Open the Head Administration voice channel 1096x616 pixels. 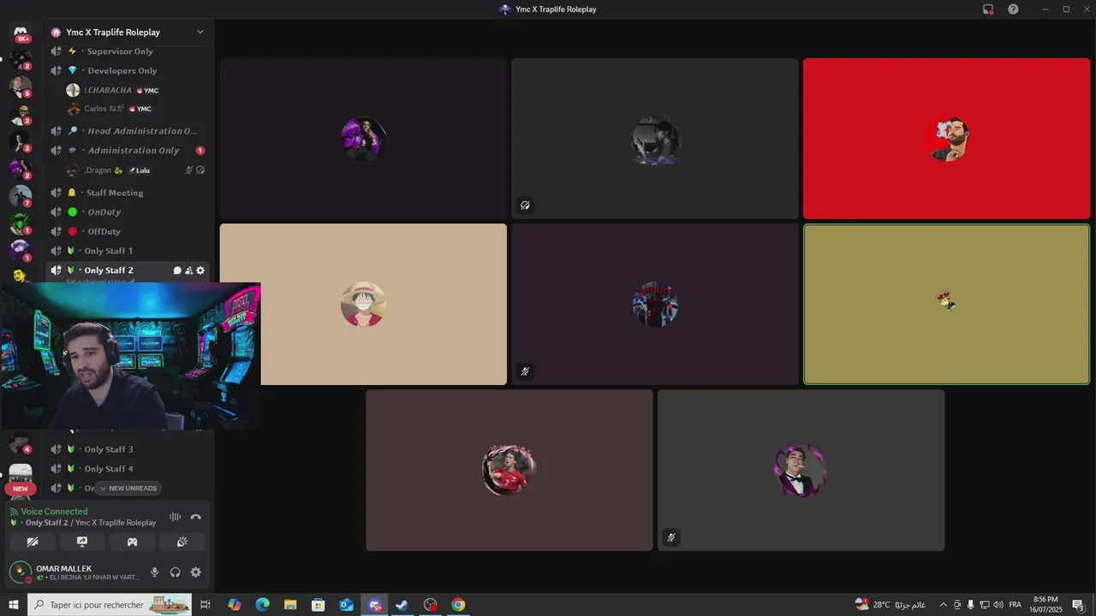pos(128,131)
